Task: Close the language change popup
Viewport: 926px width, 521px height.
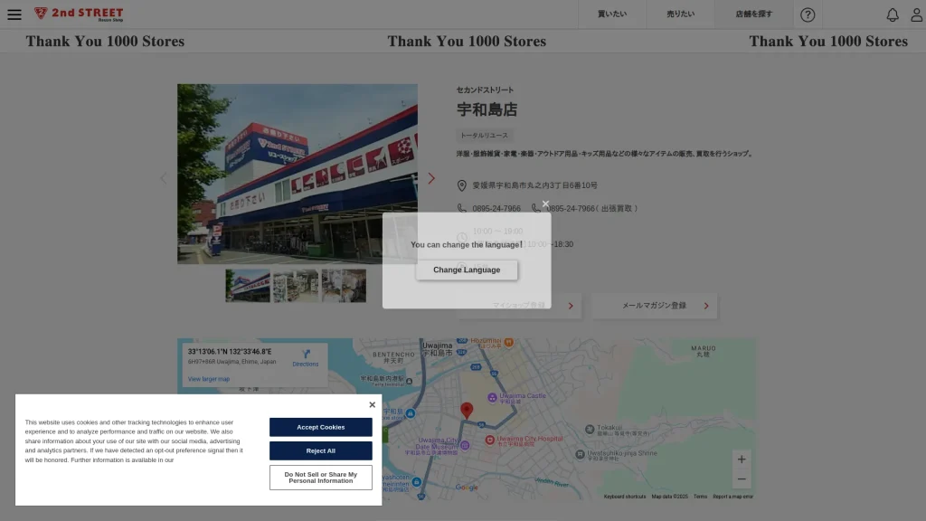Action: [545, 204]
